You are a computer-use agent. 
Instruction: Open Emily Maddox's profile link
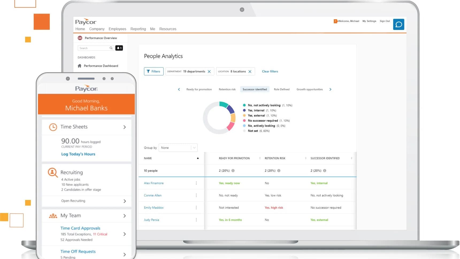click(x=154, y=208)
